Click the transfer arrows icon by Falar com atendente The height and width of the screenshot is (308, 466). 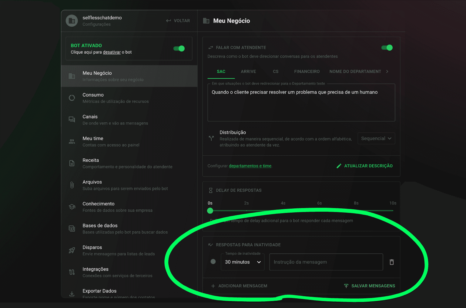coord(211,48)
